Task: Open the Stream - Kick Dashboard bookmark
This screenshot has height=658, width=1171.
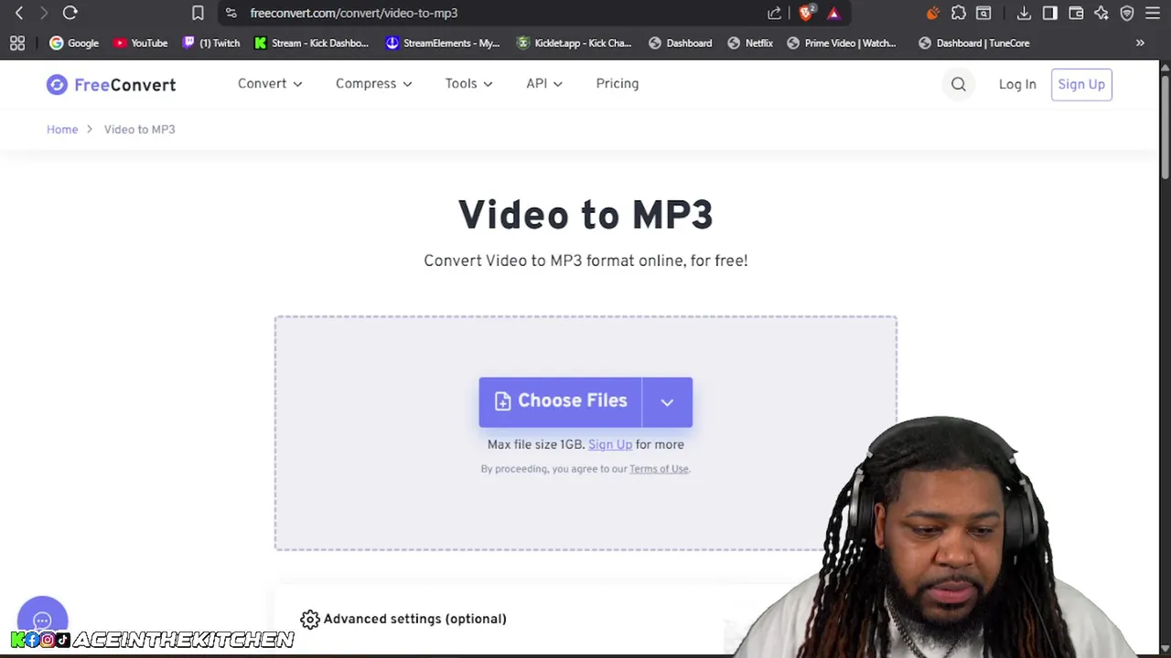Action: pyautogui.click(x=312, y=43)
